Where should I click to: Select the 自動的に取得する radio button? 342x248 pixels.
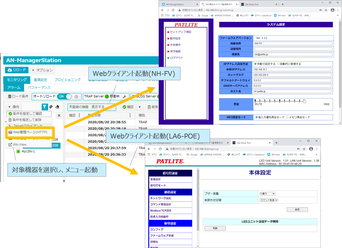click(278, 64)
